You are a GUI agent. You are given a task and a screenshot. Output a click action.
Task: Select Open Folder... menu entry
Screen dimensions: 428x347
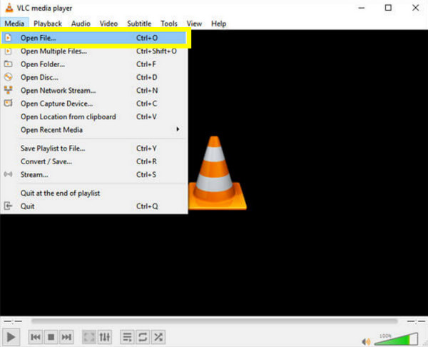click(x=94, y=64)
